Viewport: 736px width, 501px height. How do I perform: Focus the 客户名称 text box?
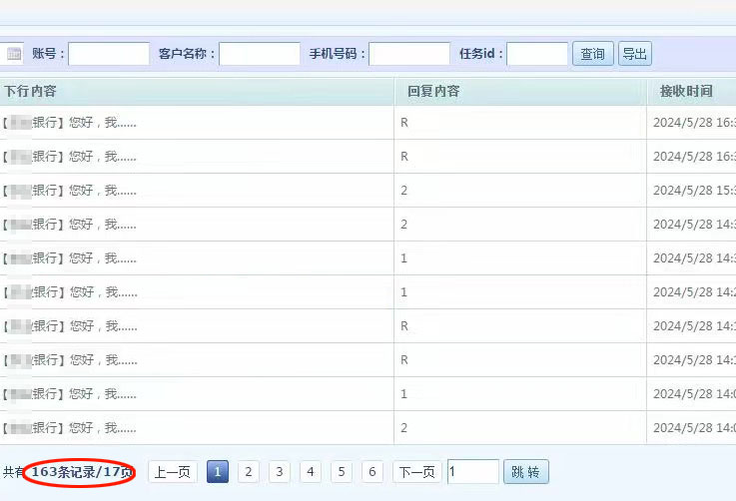260,54
